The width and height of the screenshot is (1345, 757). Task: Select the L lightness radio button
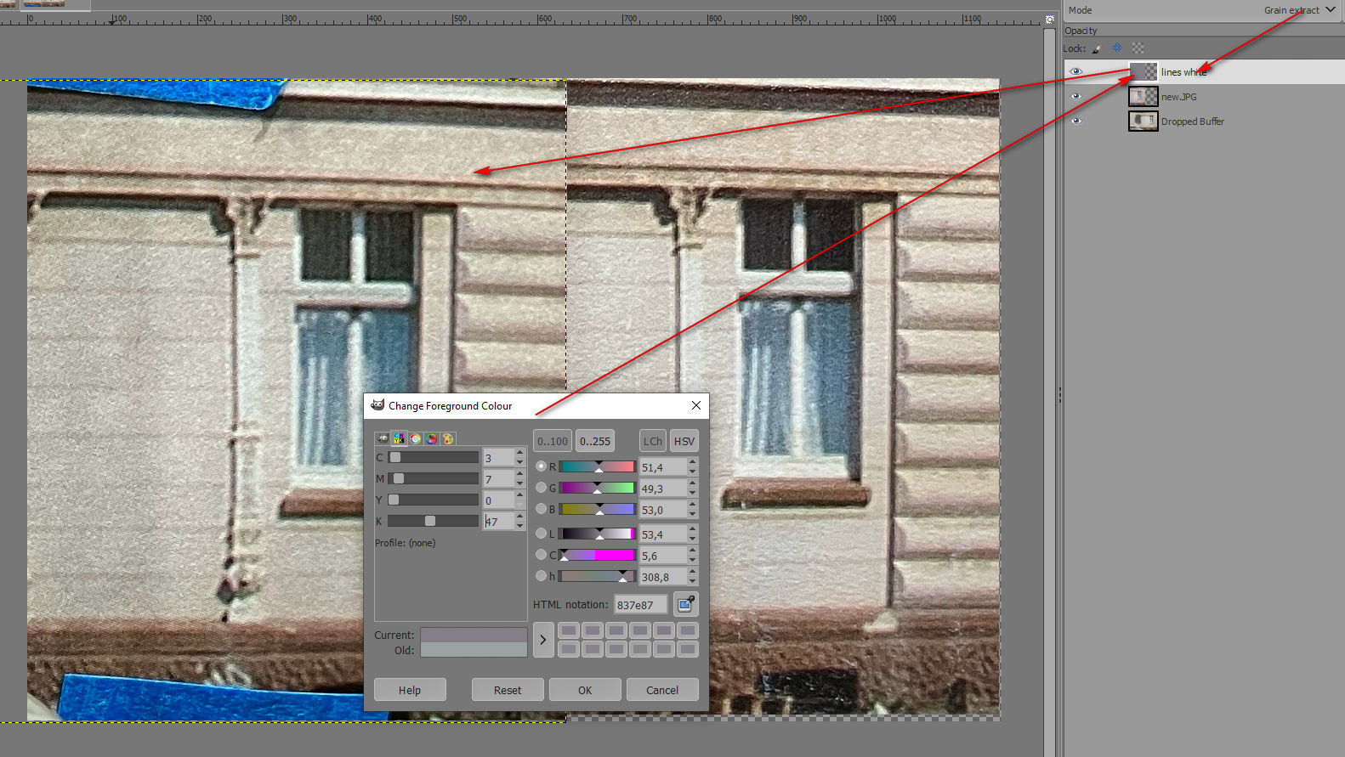542,534
